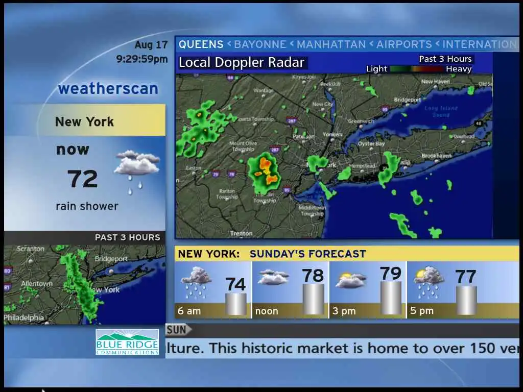The image size is (523, 392).
Task: Click Philadelphia on the small radar map
Action: [23, 317]
